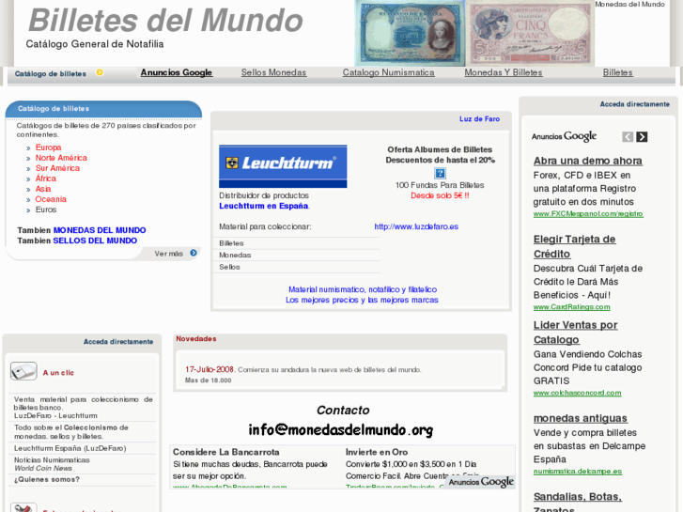683x512 pixels.
Task: Open the Lider Ventas por Catalogo ad
Action: pyautogui.click(x=575, y=333)
